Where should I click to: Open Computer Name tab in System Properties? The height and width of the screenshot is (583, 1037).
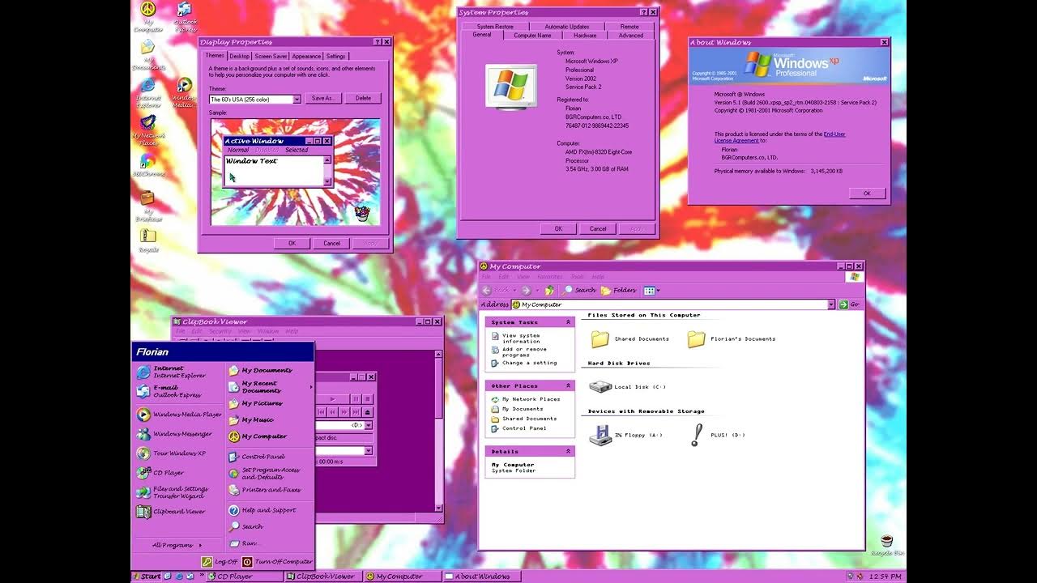click(532, 36)
